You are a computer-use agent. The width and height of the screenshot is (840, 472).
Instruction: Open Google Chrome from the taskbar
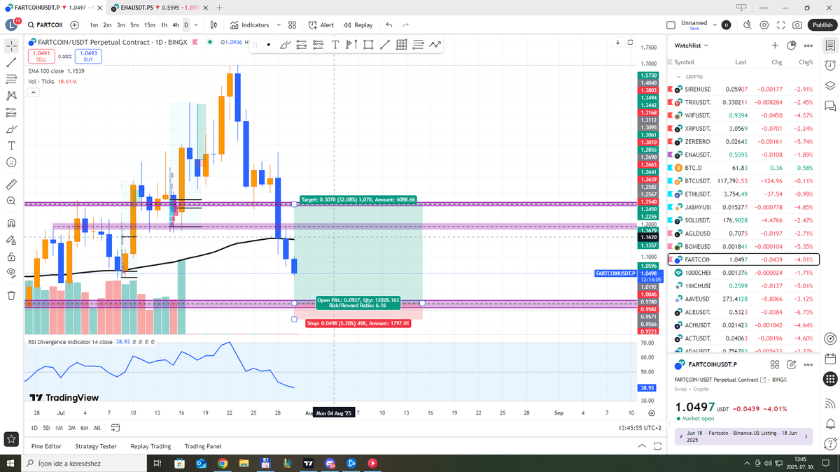223,463
